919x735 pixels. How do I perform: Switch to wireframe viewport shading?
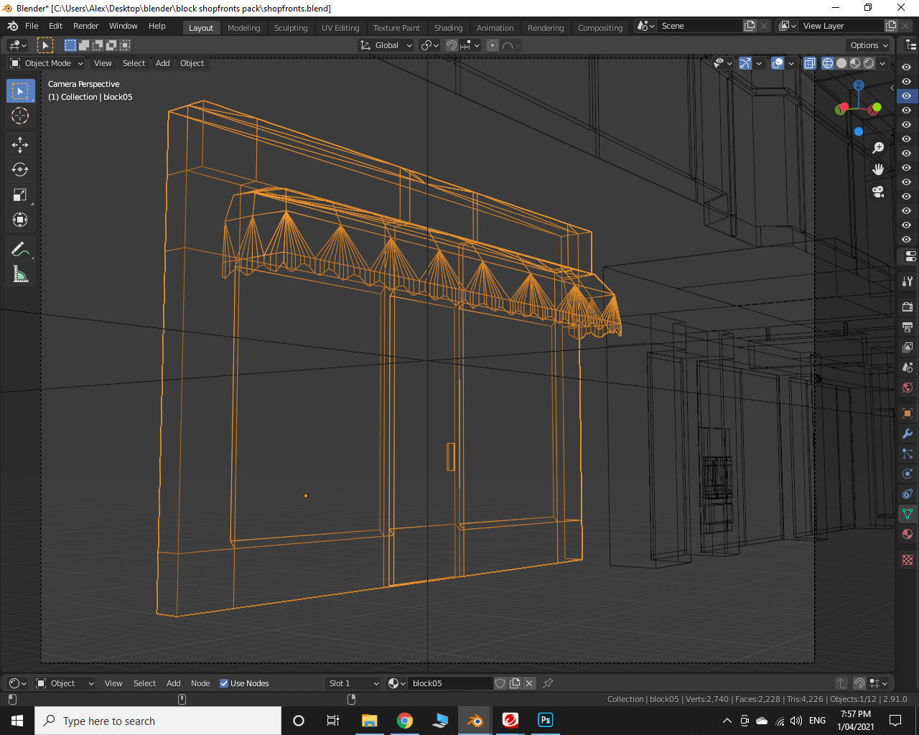click(x=828, y=63)
